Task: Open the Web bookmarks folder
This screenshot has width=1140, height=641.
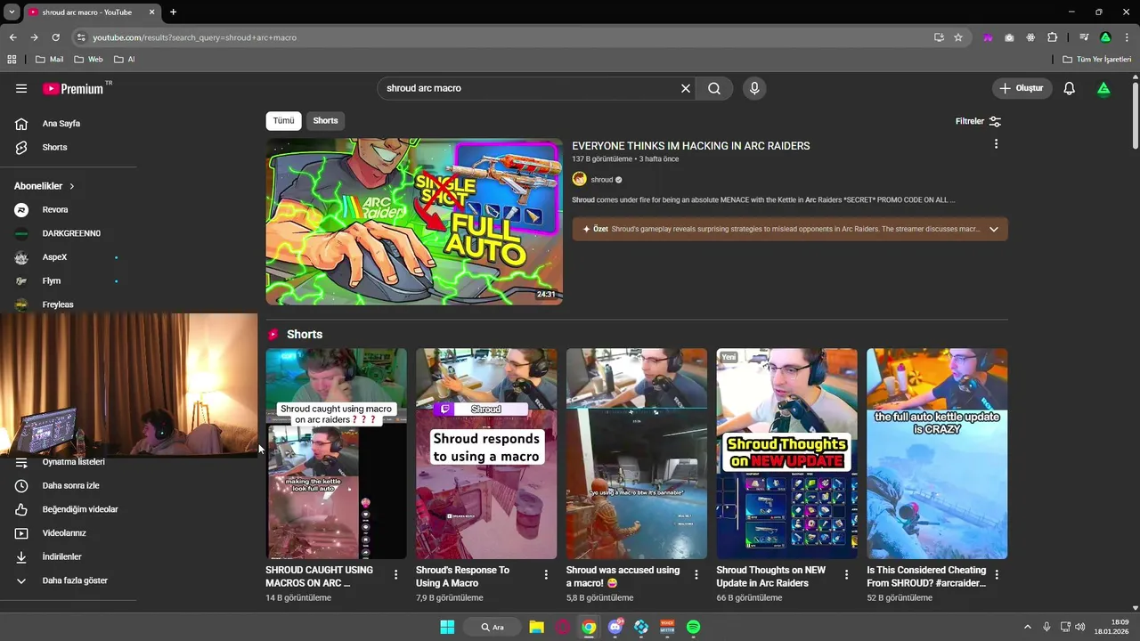Action: click(x=88, y=60)
